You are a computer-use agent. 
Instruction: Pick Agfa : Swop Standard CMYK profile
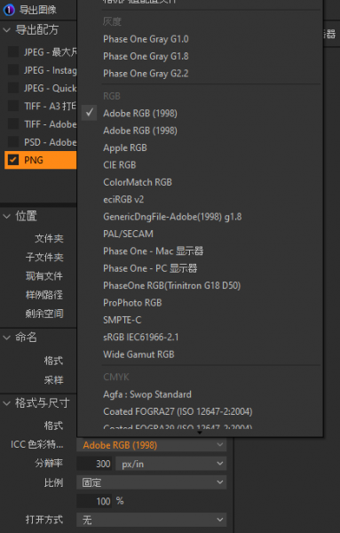(147, 394)
